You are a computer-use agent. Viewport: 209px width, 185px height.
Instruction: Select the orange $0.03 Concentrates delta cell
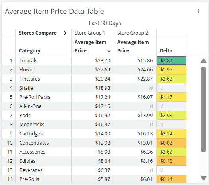(171, 143)
